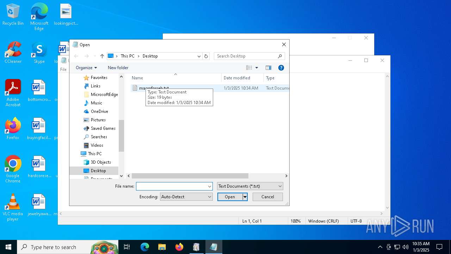Open the Recycle Bin desktop icon
Screen dimensions: 451x254
(x=13, y=15)
